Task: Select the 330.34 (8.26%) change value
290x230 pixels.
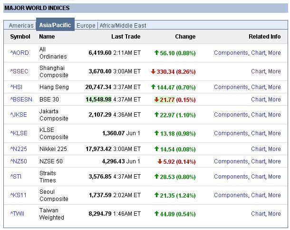Action: [176, 71]
